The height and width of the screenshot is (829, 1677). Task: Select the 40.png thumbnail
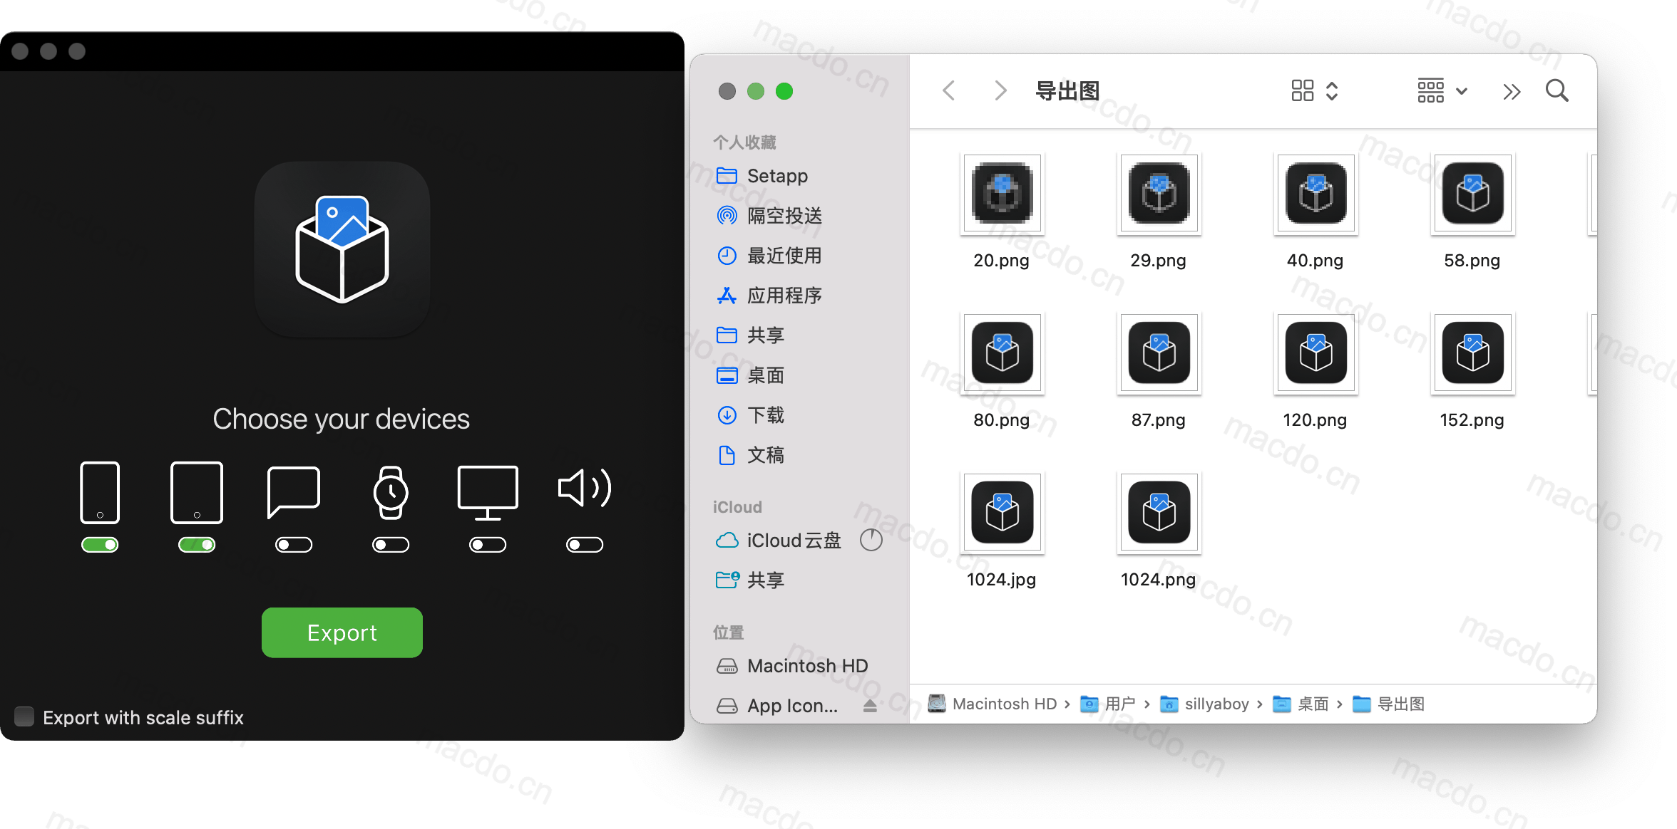tap(1316, 194)
